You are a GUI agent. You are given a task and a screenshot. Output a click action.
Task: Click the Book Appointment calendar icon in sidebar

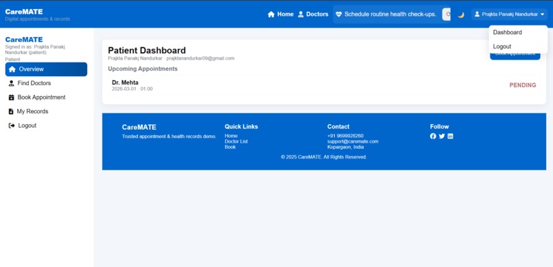[x=11, y=97]
